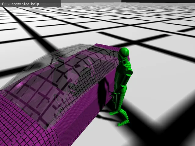The image size is (195, 146).
Task: Click the "F1 - show/hide help" text
Action: click(x=21, y=4)
